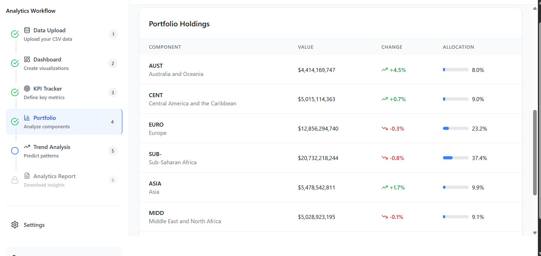Image resolution: width=541 pixels, height=256 pixels.
Task: Sort by the Value column header
Action: pyautogui.click(x=305, y=47)
